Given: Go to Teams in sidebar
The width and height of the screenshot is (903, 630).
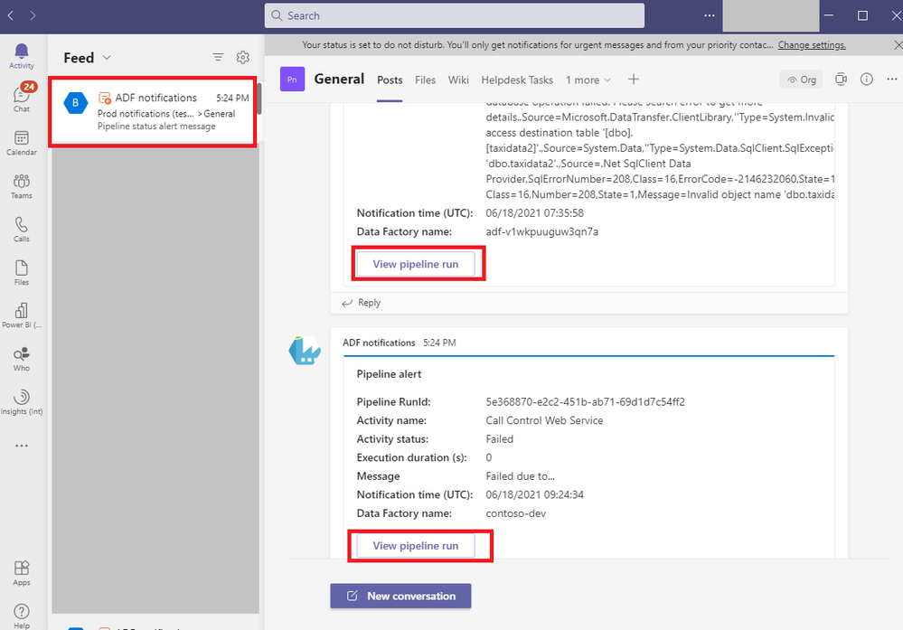Looking at the screenshot, I should (22, 186).
